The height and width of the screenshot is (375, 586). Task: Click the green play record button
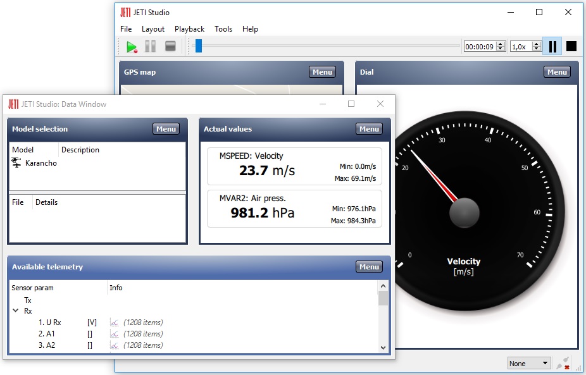(132, 47)
